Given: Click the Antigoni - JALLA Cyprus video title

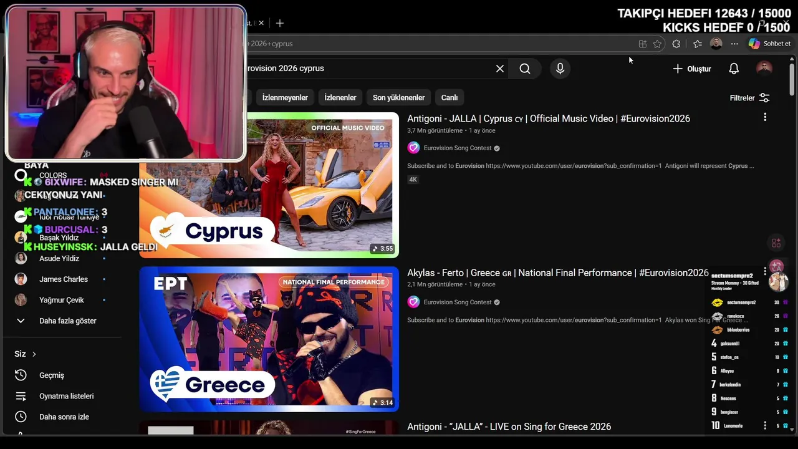Looking at the screenshot, I should (x=549, y=118).
